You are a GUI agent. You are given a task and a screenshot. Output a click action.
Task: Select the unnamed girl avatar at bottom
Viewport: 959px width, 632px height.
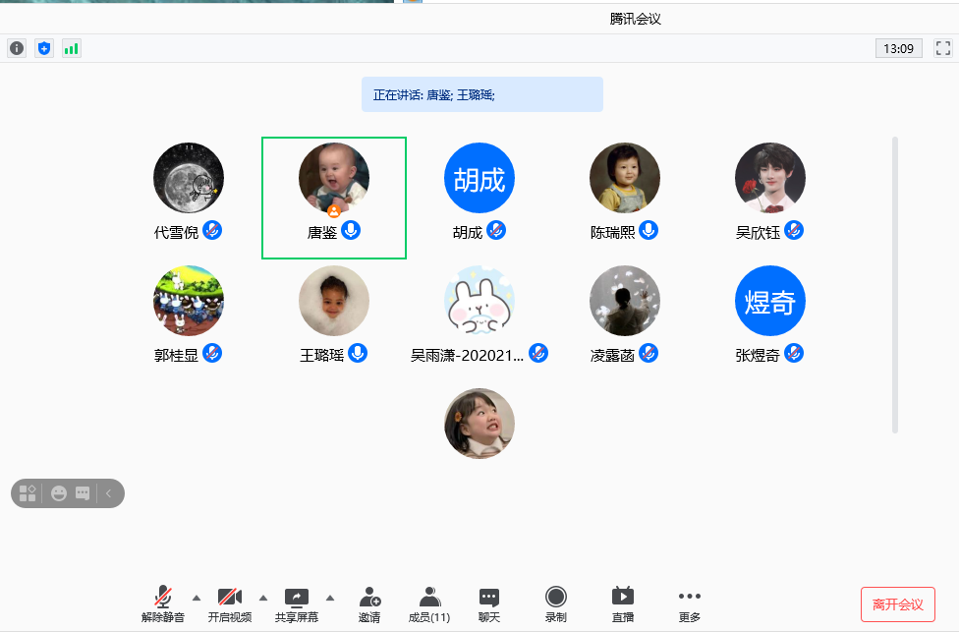[479, 424]
